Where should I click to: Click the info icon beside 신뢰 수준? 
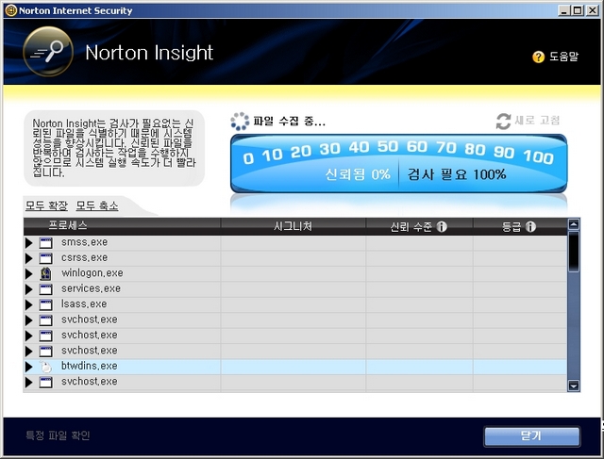click(x=442, y=226)
